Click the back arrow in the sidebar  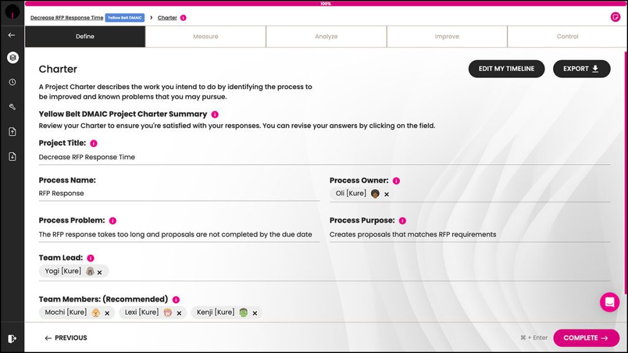(12, 35)
